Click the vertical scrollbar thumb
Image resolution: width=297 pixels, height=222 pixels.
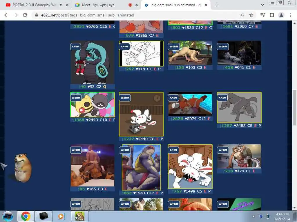[294, 108]
